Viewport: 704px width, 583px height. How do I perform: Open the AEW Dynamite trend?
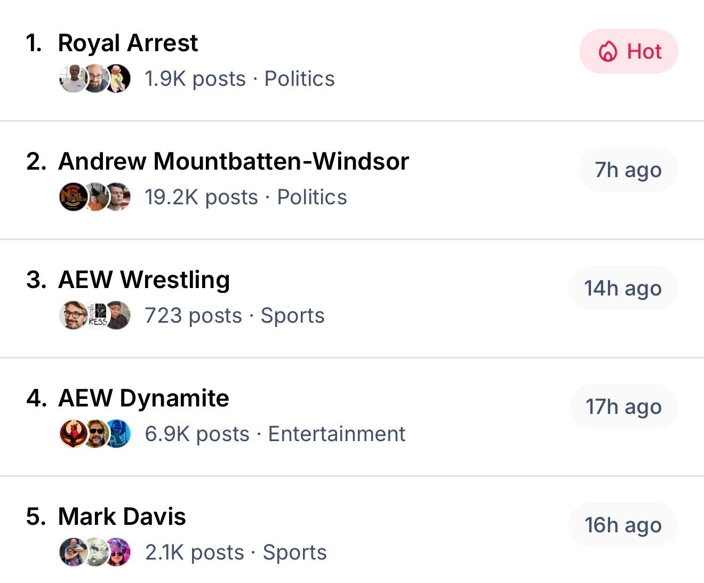point(143,398)
